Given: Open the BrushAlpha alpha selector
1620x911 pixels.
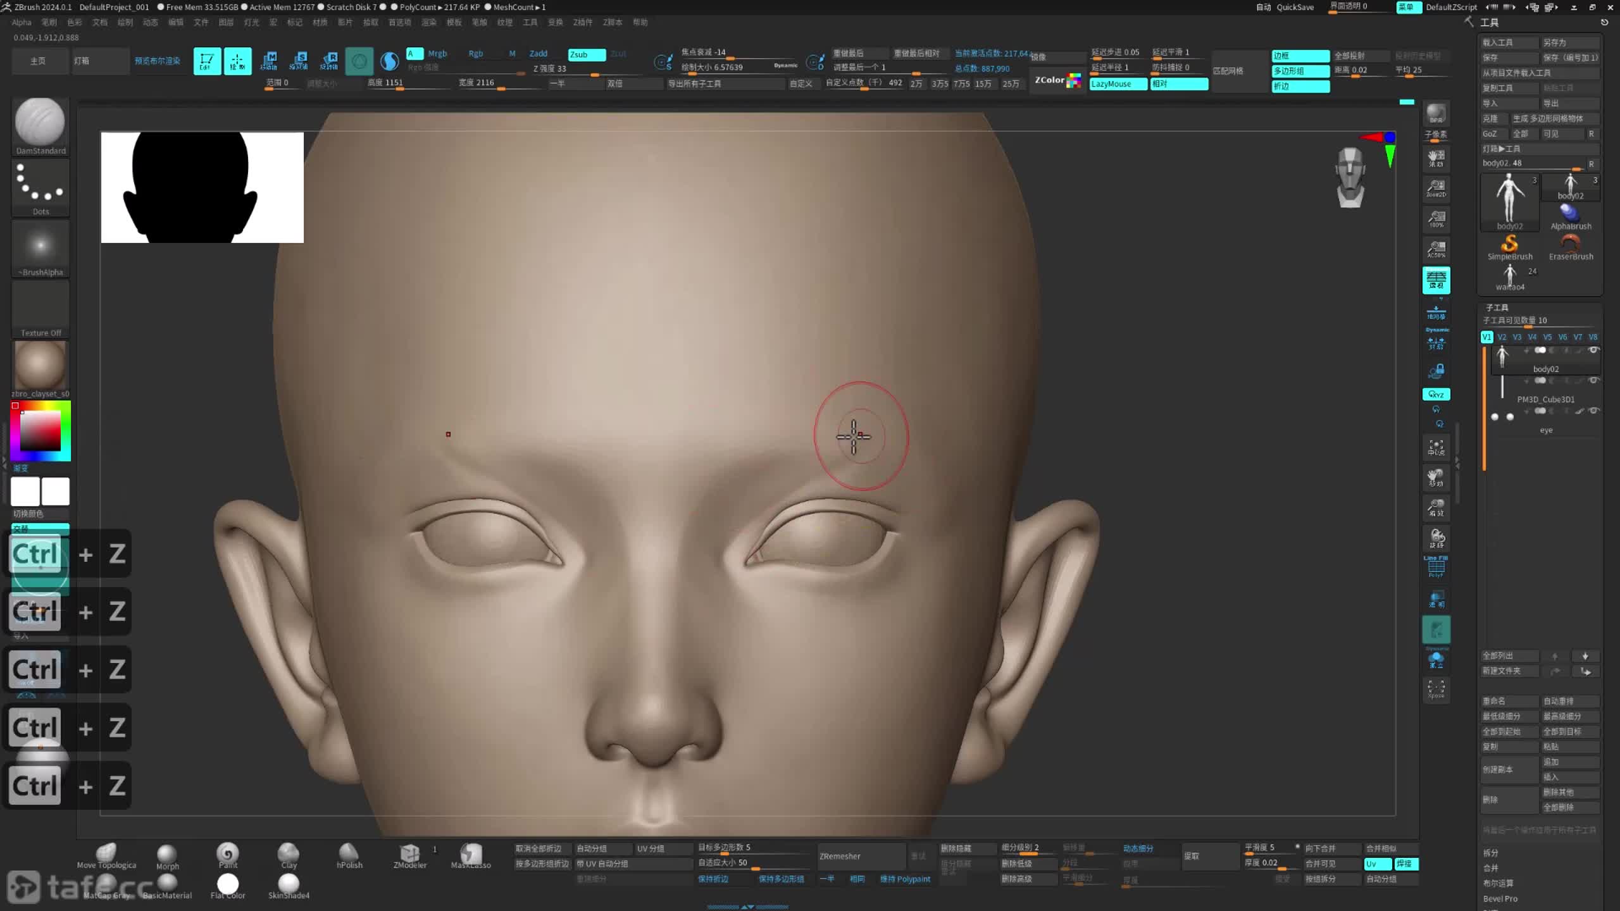Looking at the screenshot, I should 40,247.
